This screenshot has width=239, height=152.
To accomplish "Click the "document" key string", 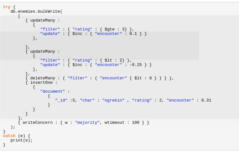I will (51, 91).
